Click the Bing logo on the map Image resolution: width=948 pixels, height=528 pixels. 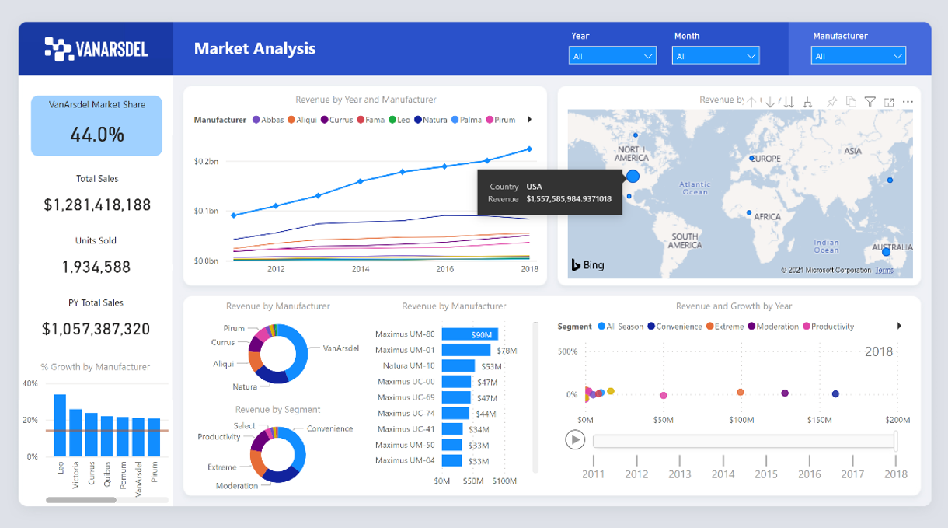587,265
